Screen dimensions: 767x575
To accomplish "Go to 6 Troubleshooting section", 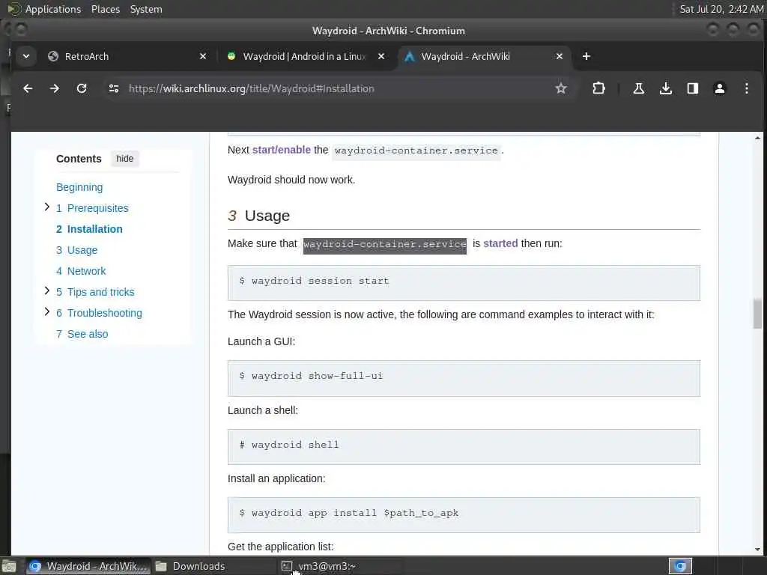I will tap(99, 314).
